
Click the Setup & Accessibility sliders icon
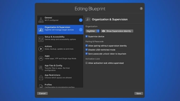click(x=41, y=39)
